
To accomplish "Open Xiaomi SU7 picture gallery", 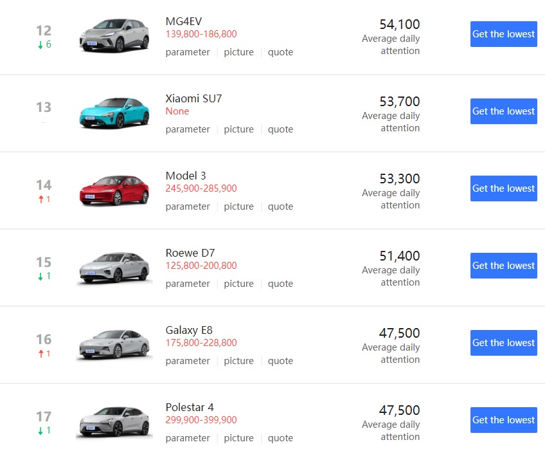I will 238,129.
